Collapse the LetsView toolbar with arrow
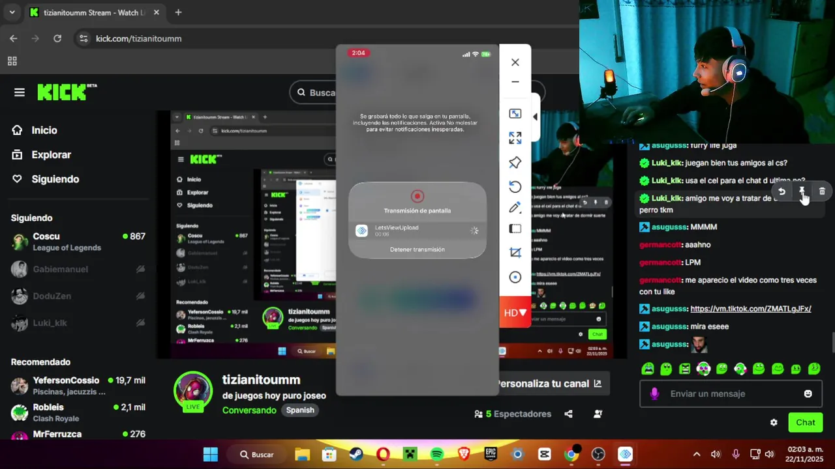The width and height of the screenshot is (835, 469). (x=536, y=117)
